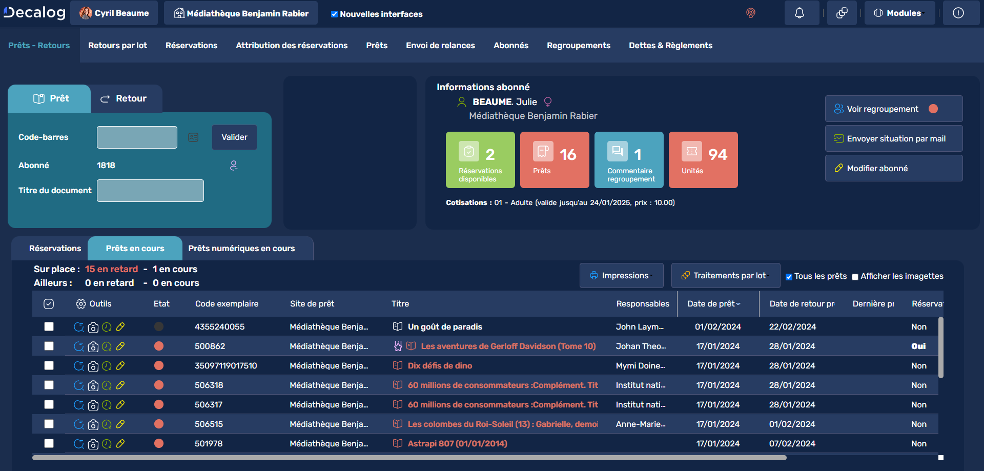
Task: Select the green renew icon for Dix défis de dino
Action: click(107, 366)
